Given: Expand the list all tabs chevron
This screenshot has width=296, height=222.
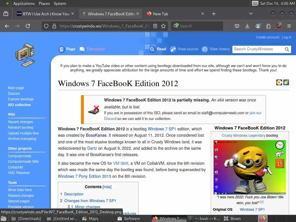Looking at the screenshot, I should point(251,14).
